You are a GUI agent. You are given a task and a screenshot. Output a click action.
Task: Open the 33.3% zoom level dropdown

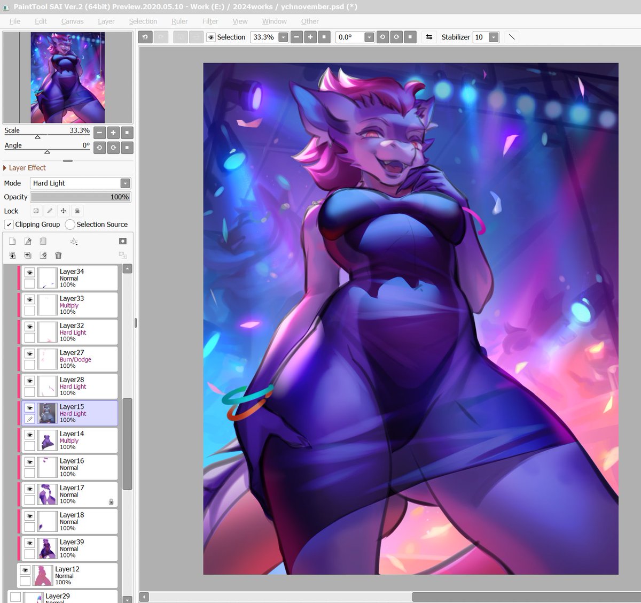point(283,37)
